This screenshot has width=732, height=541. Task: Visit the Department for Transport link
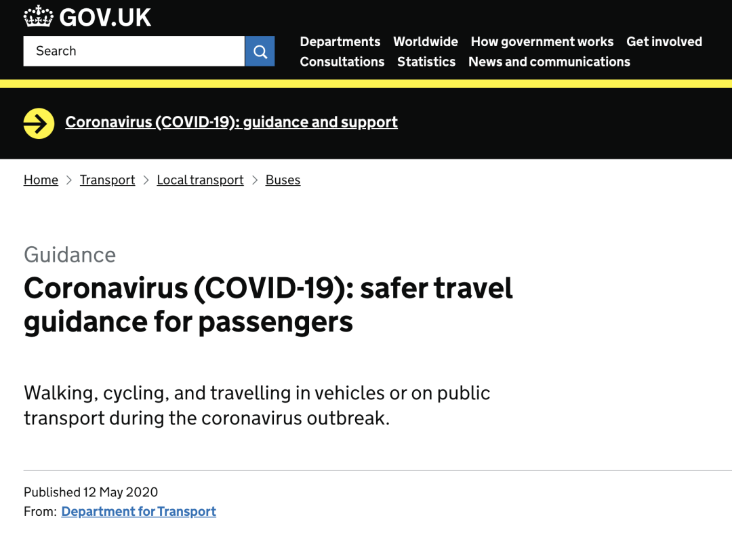(138, 512)
